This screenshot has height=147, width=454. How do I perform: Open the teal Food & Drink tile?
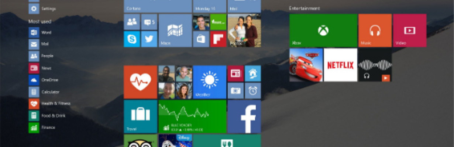pos(227,141)
